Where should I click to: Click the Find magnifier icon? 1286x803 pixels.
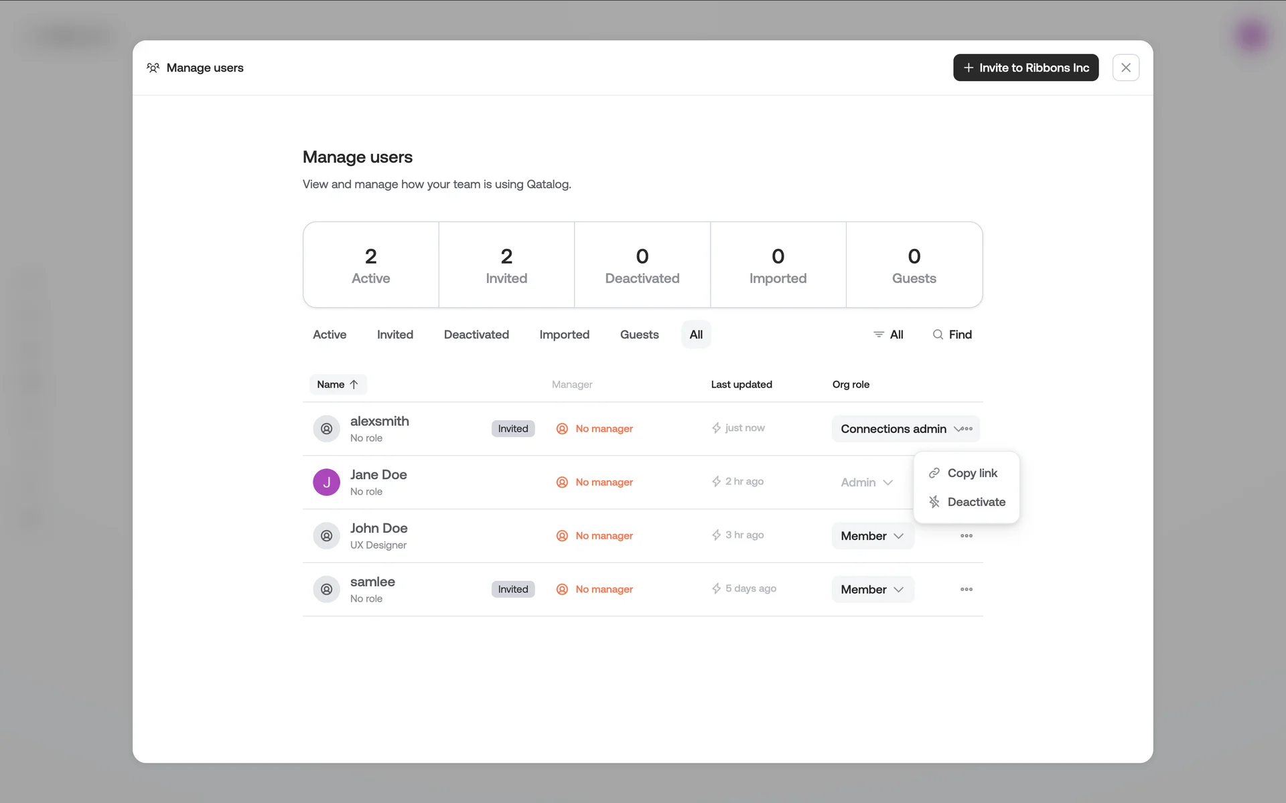938,335
